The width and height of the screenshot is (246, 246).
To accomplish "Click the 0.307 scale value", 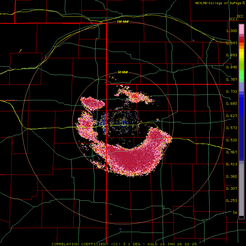I will coord(232,189).
